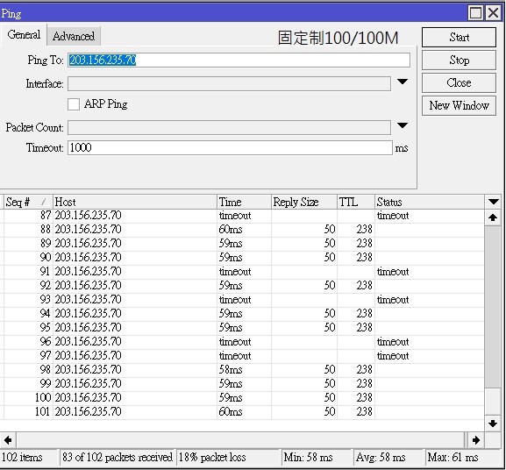Image resolution: width=506 pixels, height=470 pixels.
Task: Select the General tab
Action: click(x=24, y=34)
